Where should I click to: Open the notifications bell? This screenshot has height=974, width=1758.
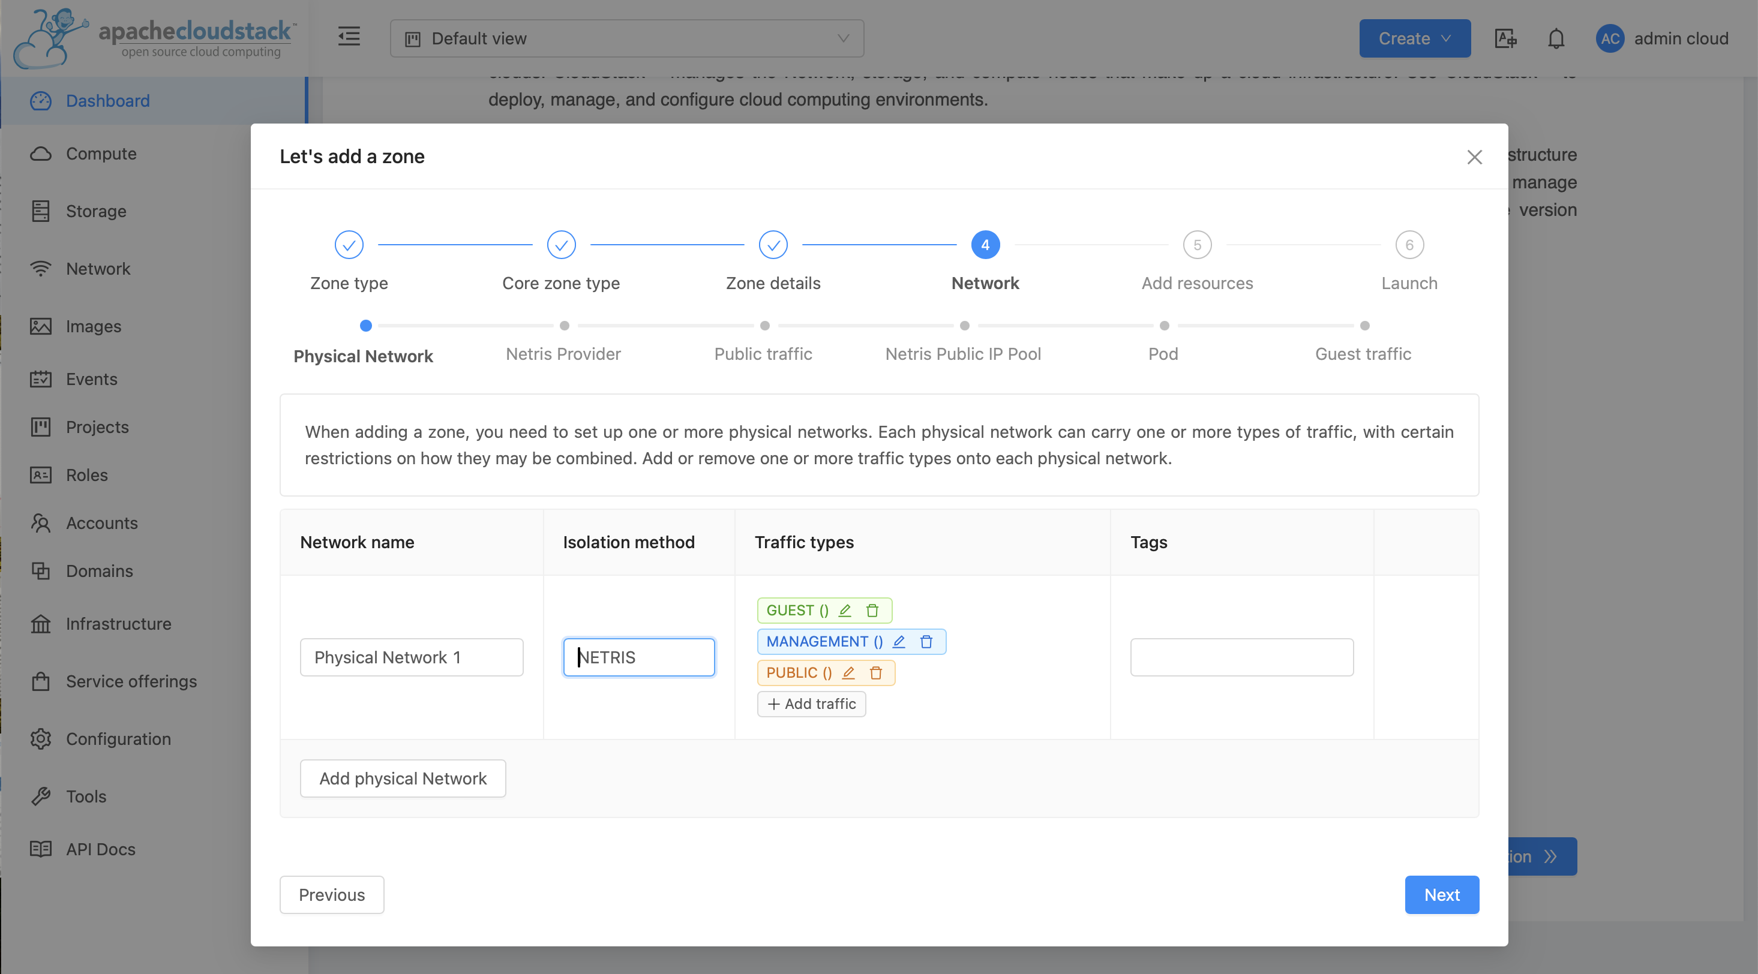pos(1555,39)
